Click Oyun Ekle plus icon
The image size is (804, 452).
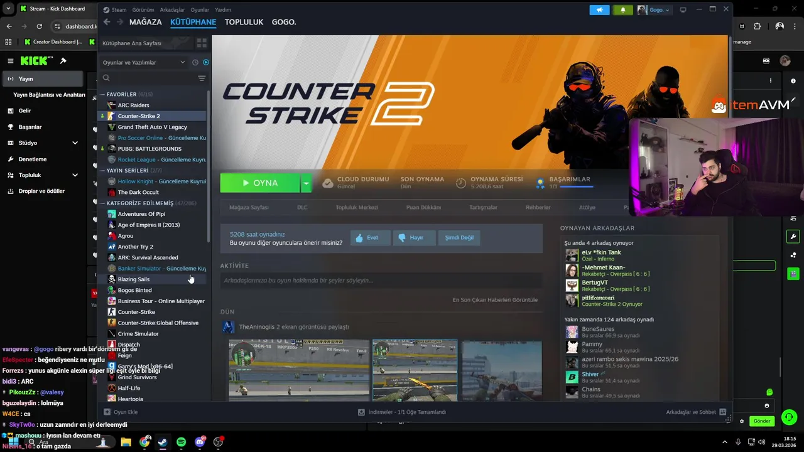[x=107, y=412]
